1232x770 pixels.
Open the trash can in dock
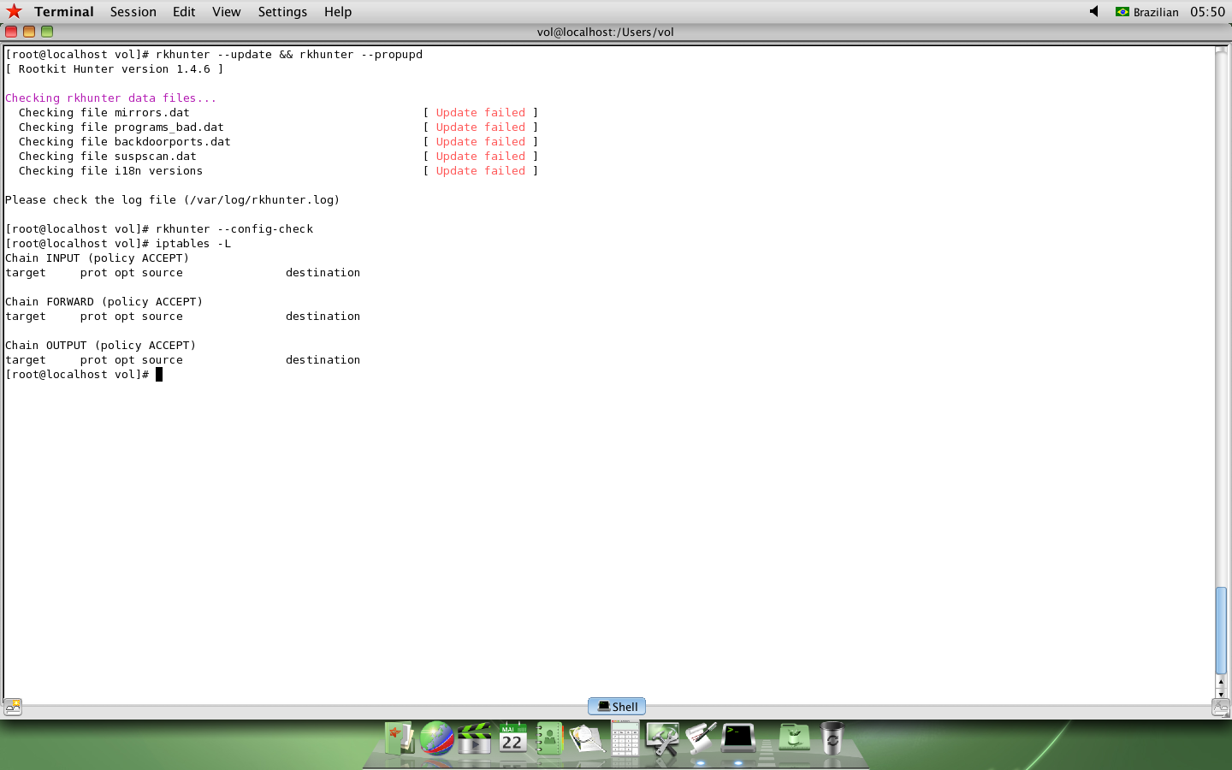pyautogui.click(x=832, y=737)
